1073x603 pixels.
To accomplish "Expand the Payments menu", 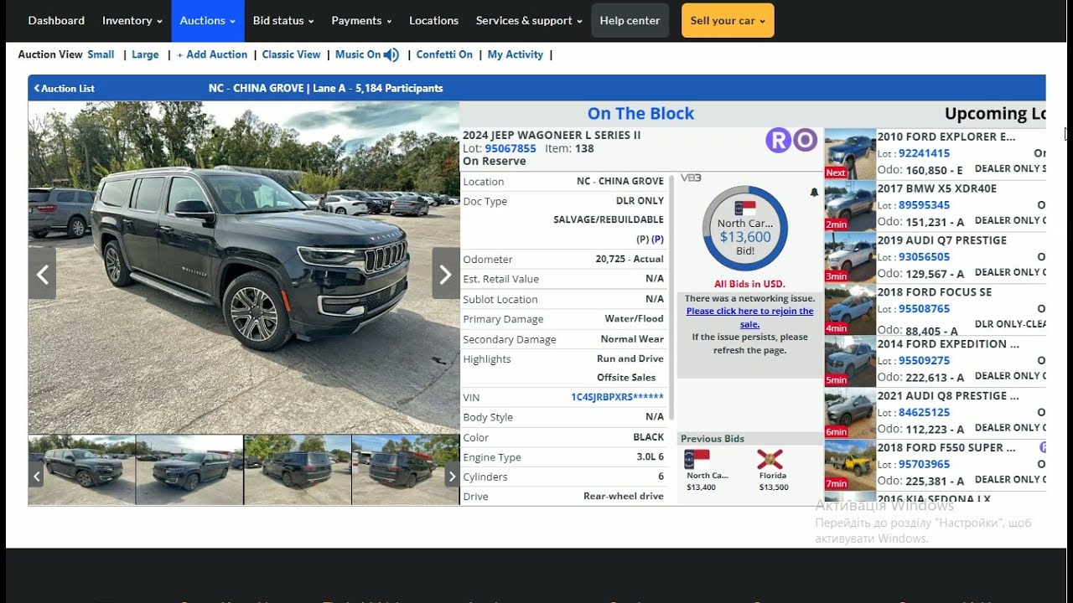I will [361, 20].
